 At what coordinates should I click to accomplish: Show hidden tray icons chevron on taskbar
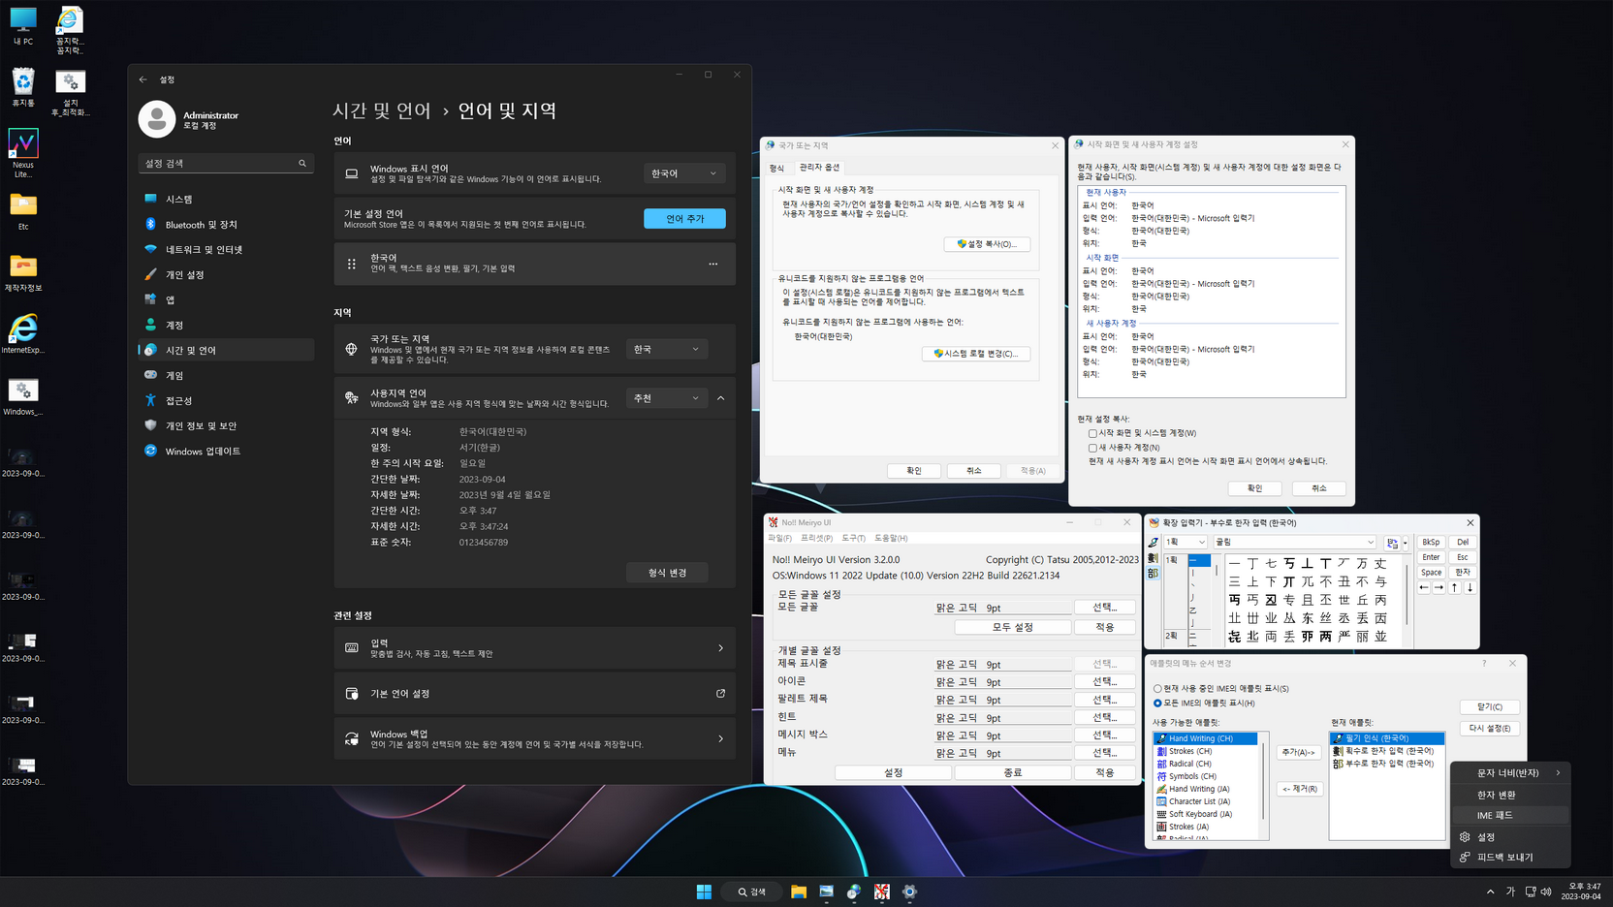1490,891
